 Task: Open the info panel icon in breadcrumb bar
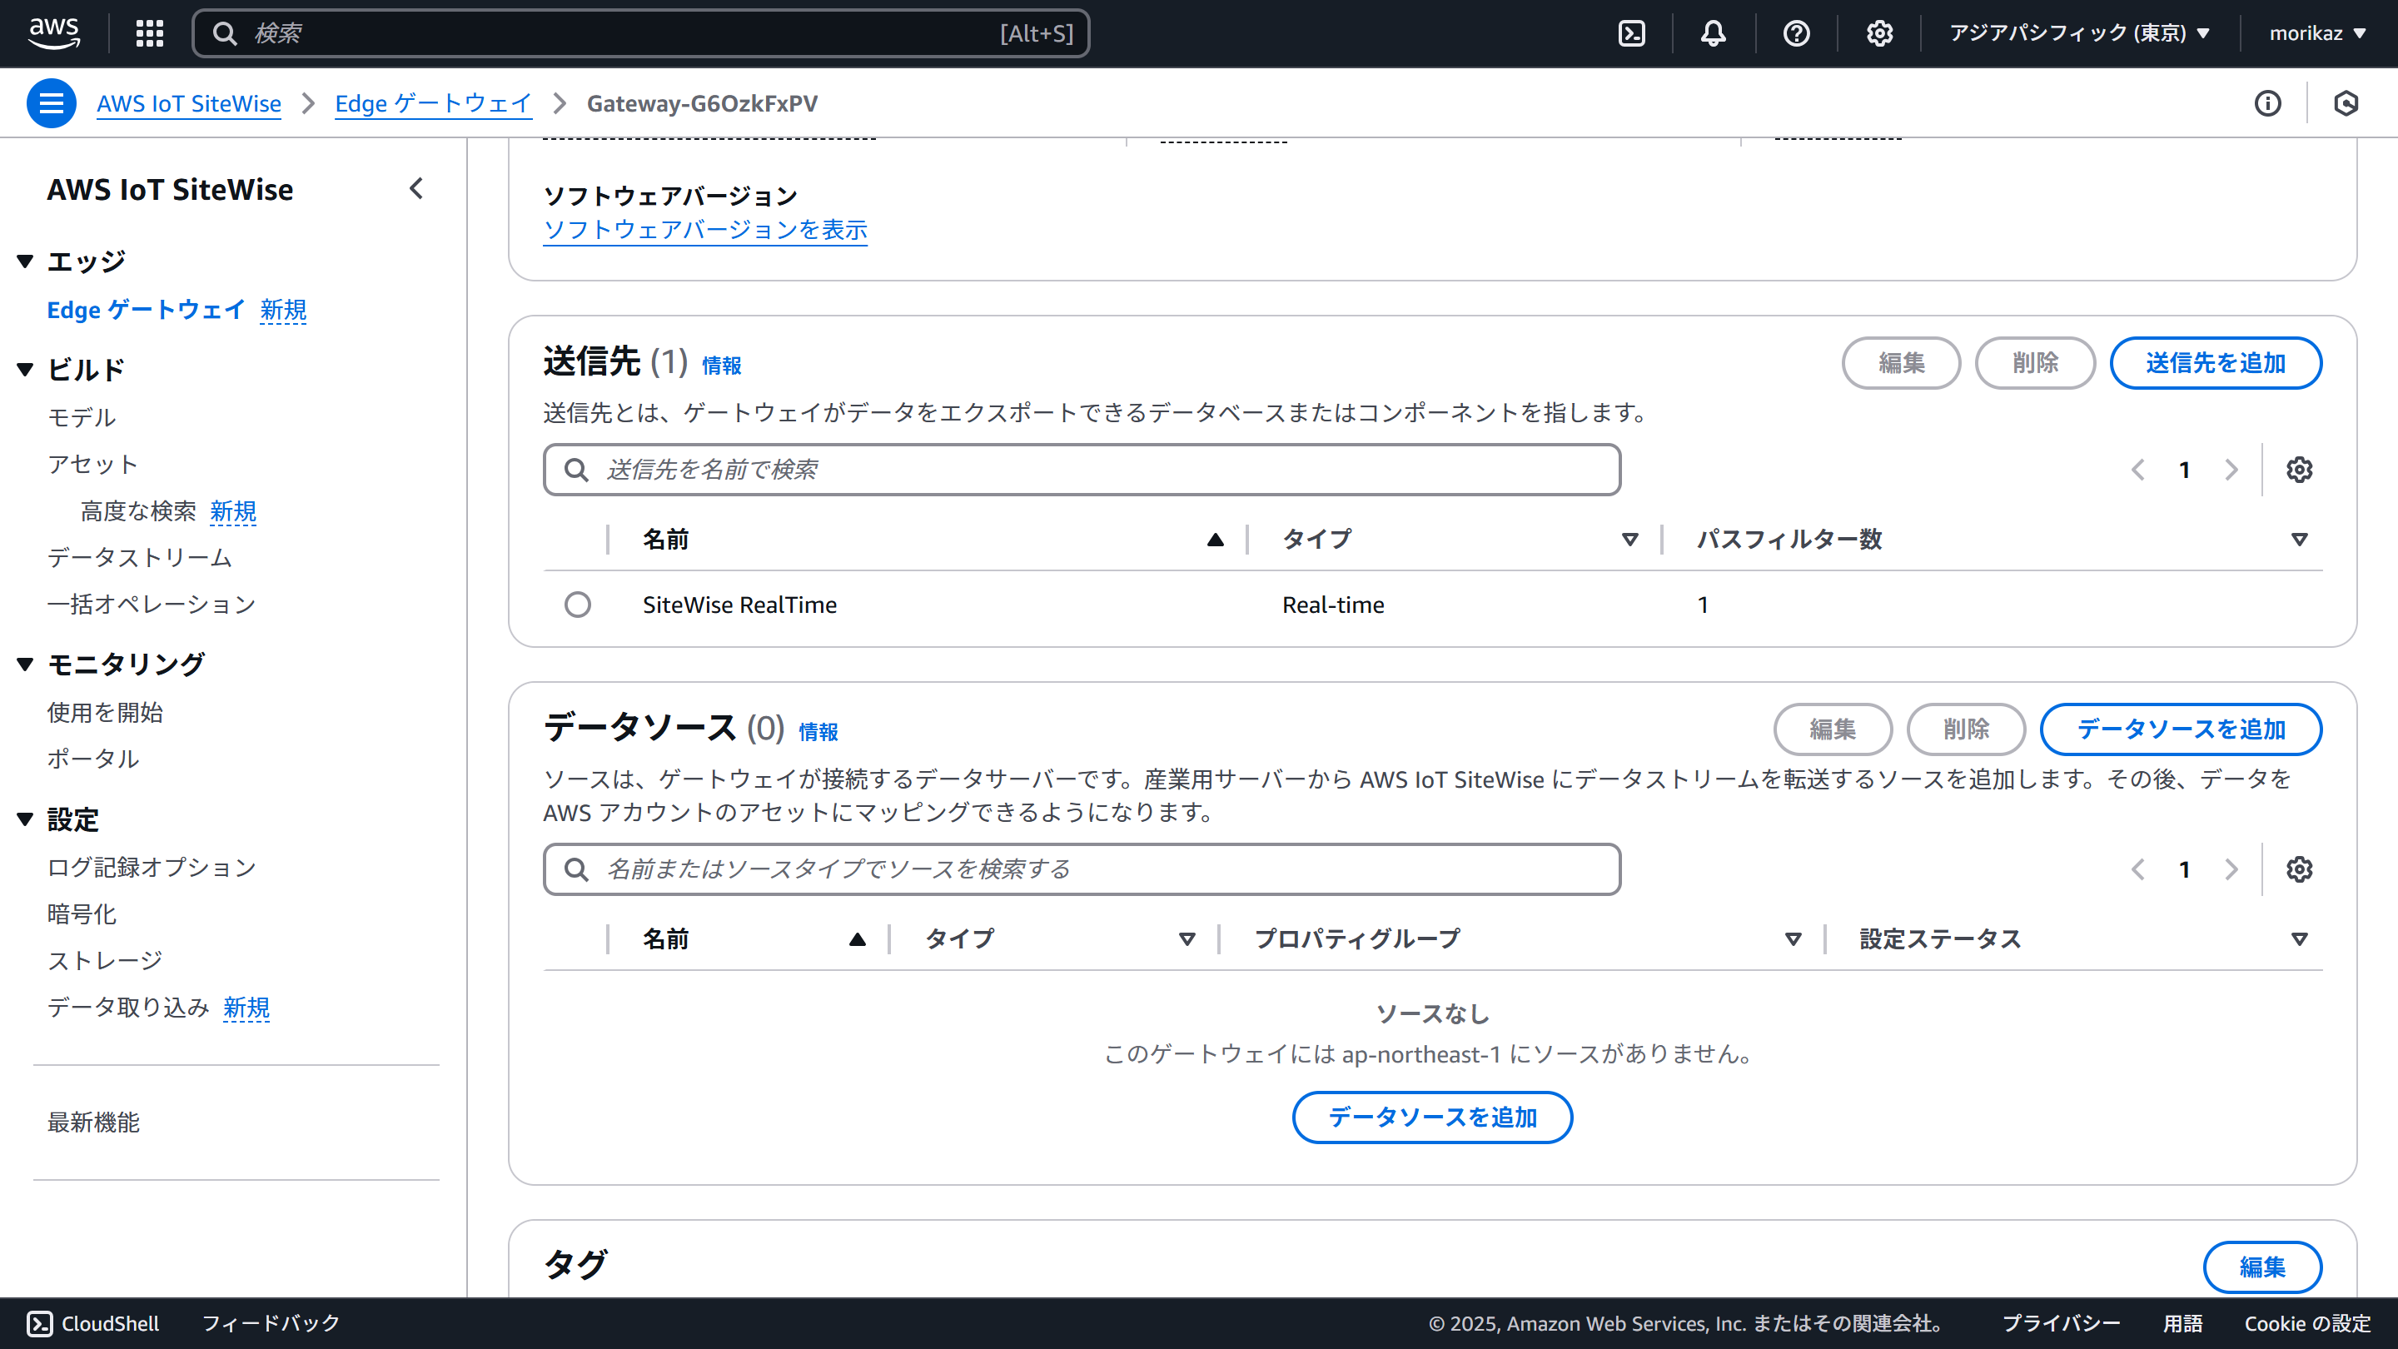coord(2267,103)
